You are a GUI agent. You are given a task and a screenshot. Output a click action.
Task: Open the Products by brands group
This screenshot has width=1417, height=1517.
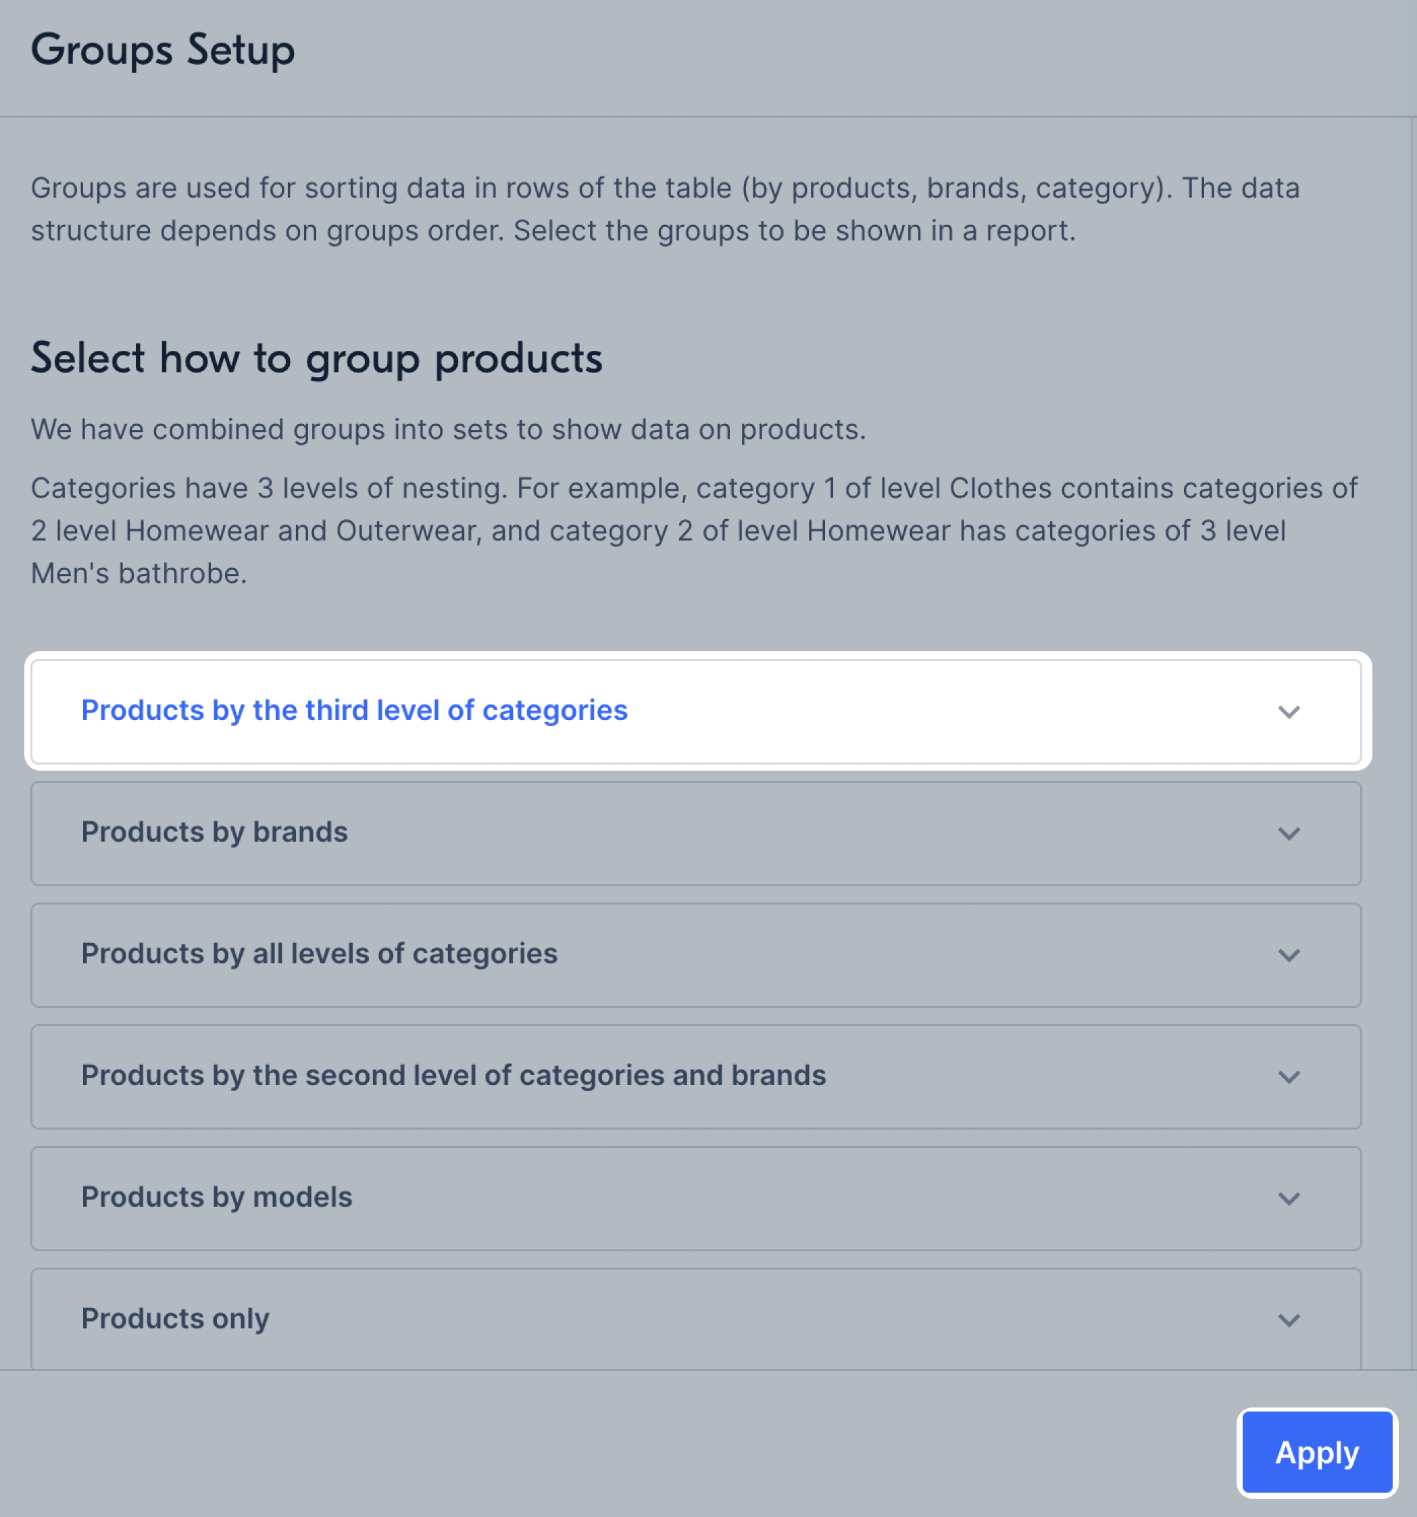[696, 834]
